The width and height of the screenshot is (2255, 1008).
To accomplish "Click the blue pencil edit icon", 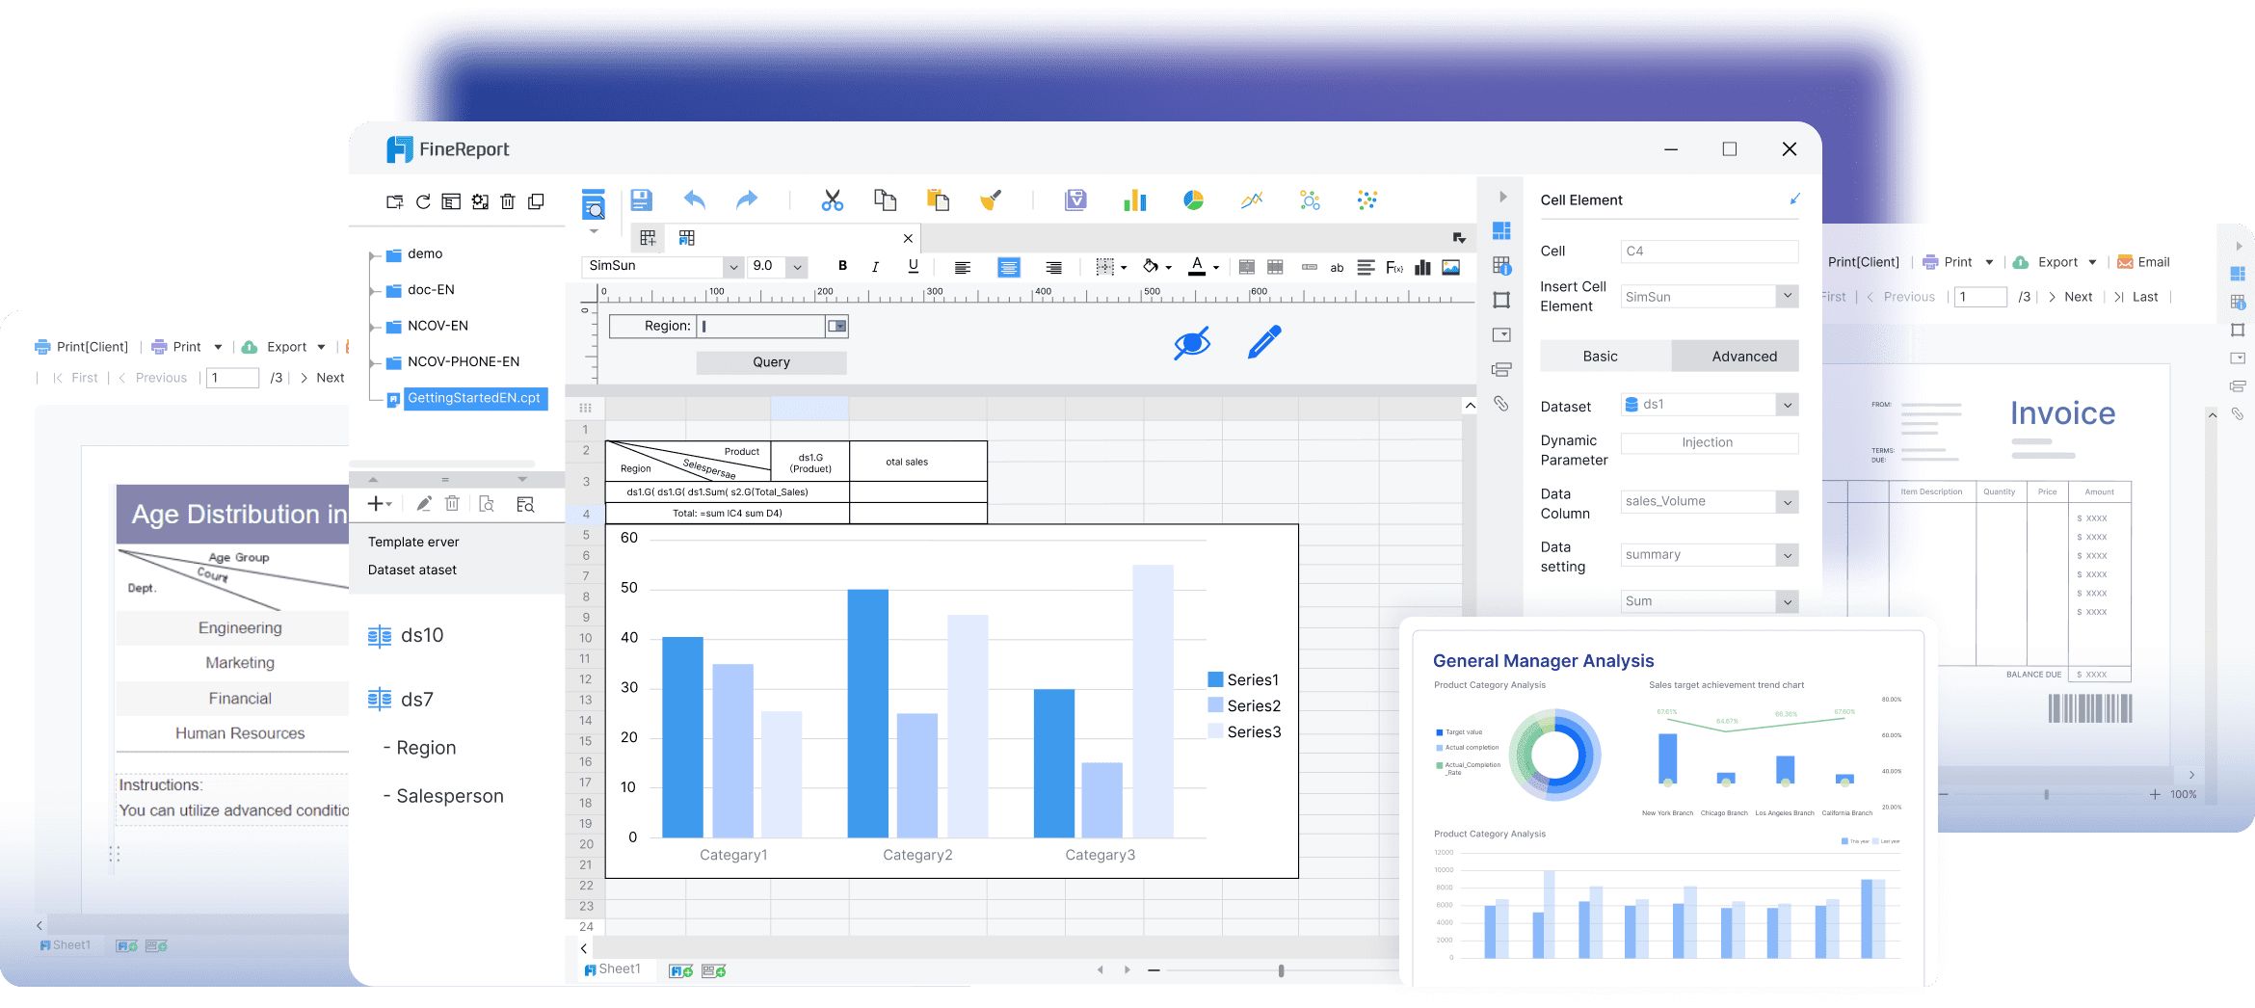I will tap(1263, 342).
